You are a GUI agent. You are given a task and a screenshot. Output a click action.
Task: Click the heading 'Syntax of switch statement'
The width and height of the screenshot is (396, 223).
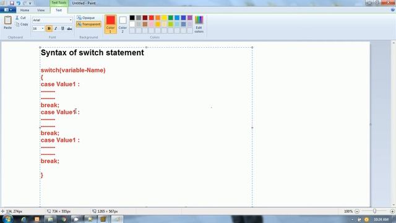point(92,53)
